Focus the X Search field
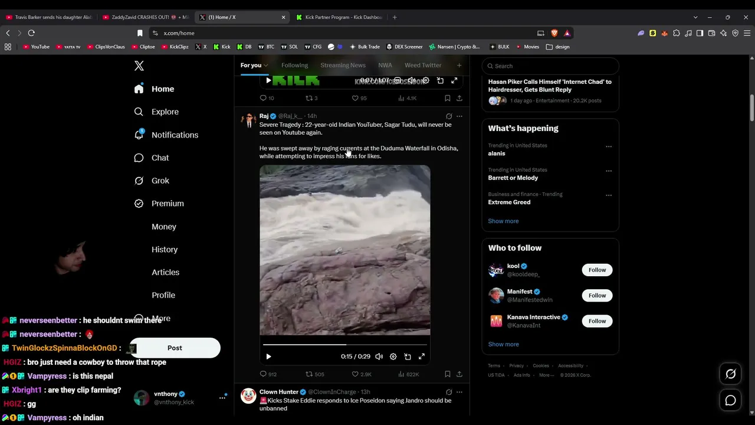 coord(550,66)
